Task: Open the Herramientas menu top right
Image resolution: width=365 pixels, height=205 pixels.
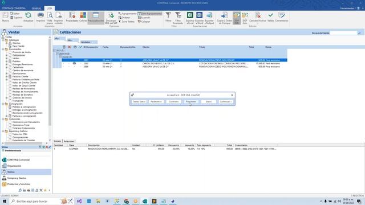Action: (347, 9)
